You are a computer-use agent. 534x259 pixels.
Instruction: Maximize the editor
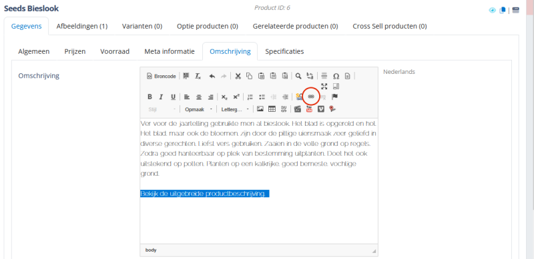324,87
